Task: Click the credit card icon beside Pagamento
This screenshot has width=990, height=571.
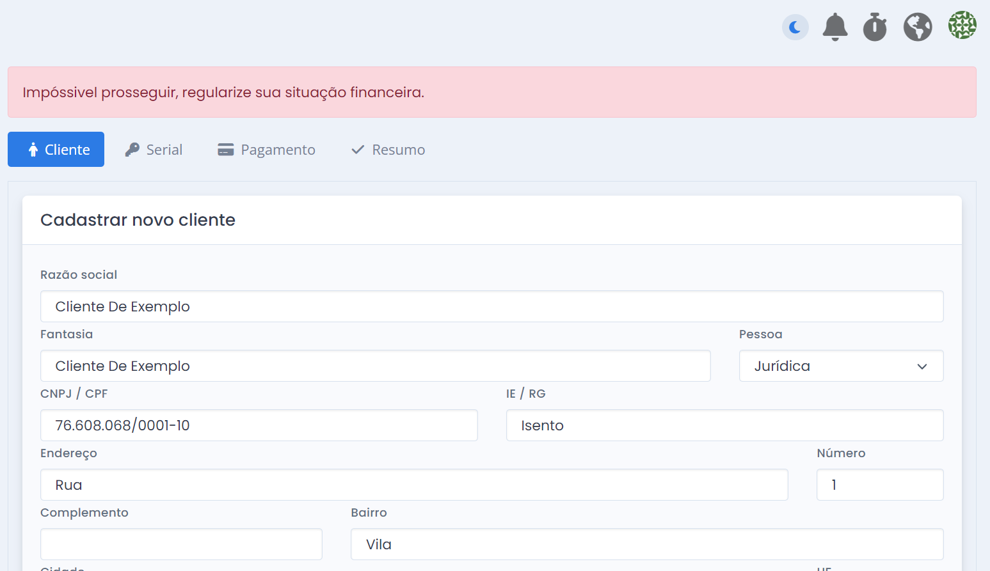Action: [x=226, y=150]
